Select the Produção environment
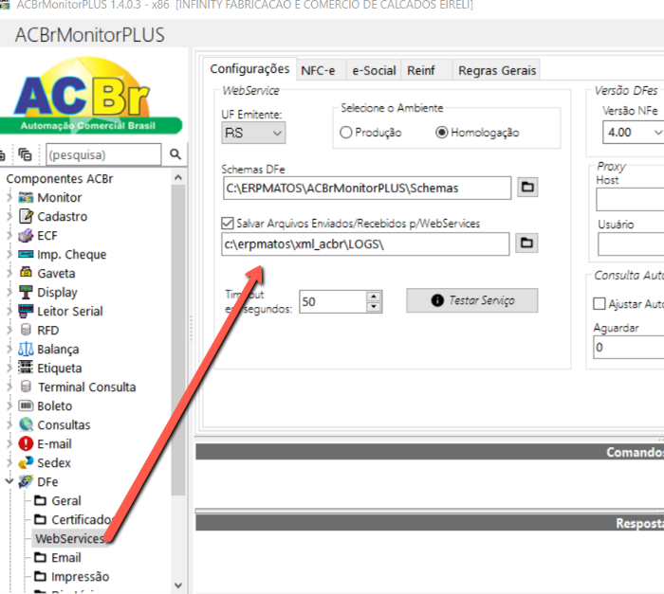Screen dimensions: 664x594 (x=346, y=133)
